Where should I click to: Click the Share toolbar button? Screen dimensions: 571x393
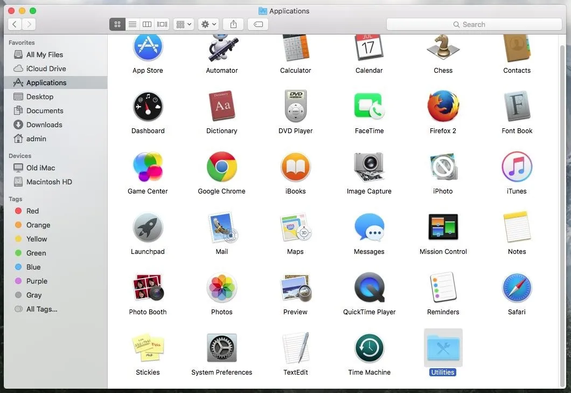coord(233,24)
